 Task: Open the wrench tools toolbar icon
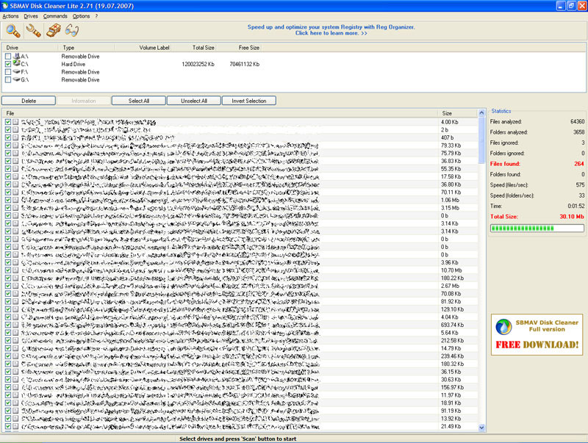tap(33, 30)
